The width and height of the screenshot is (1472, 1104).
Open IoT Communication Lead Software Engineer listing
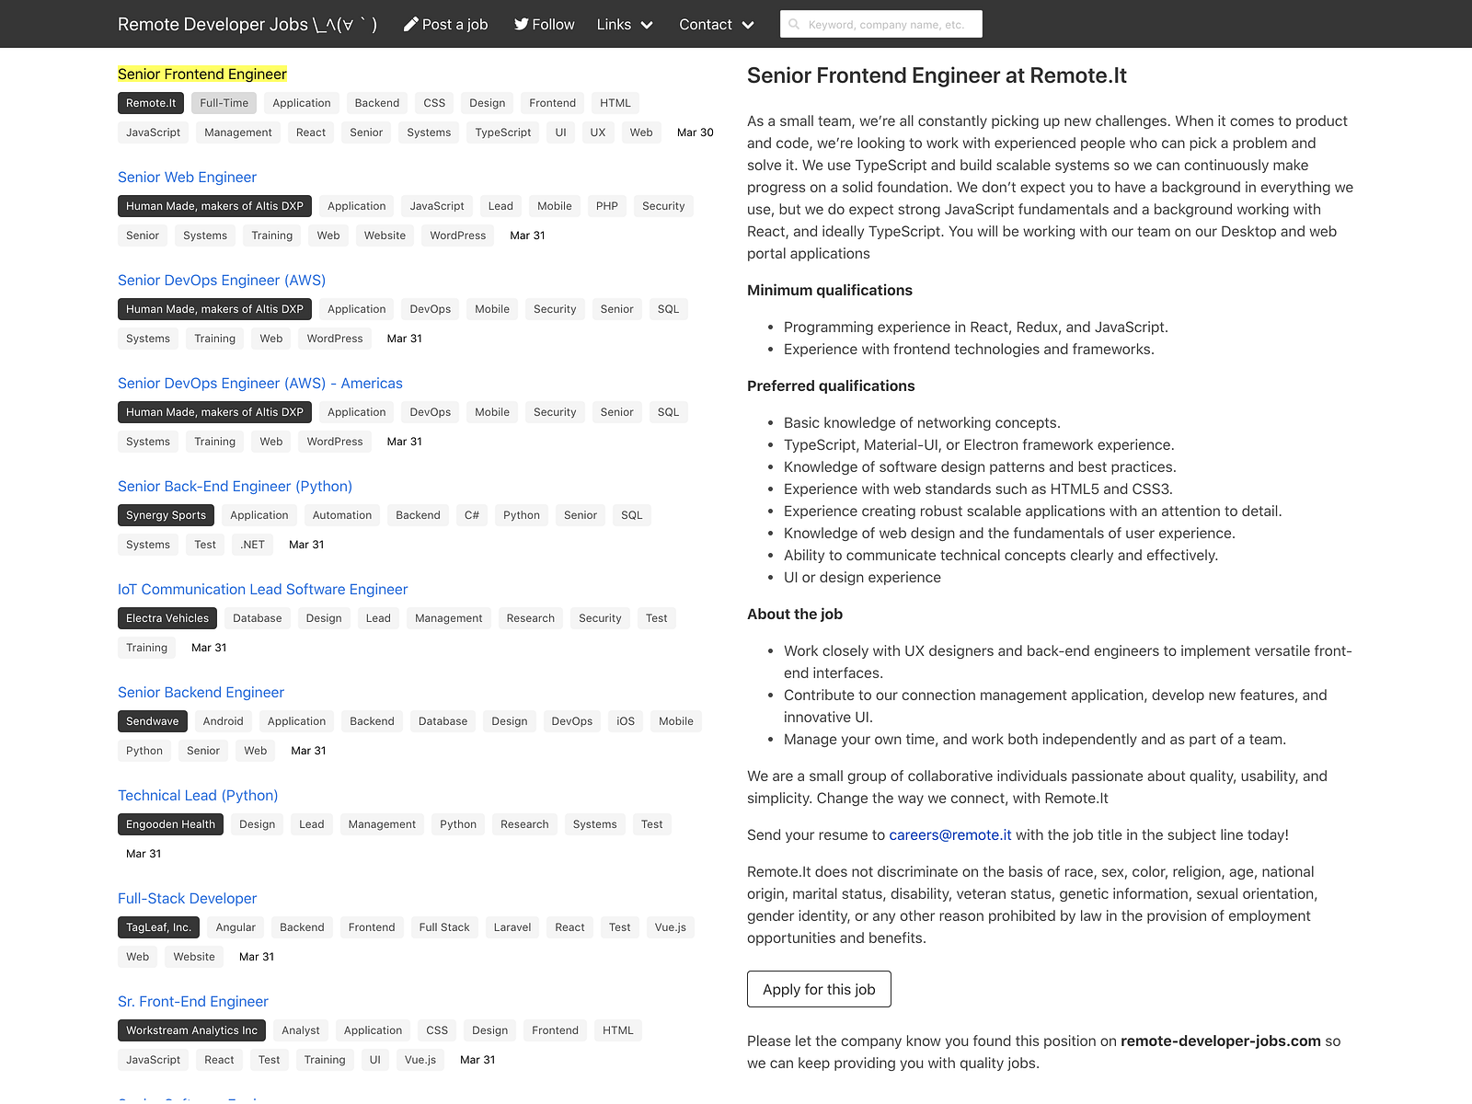(262, 589)
